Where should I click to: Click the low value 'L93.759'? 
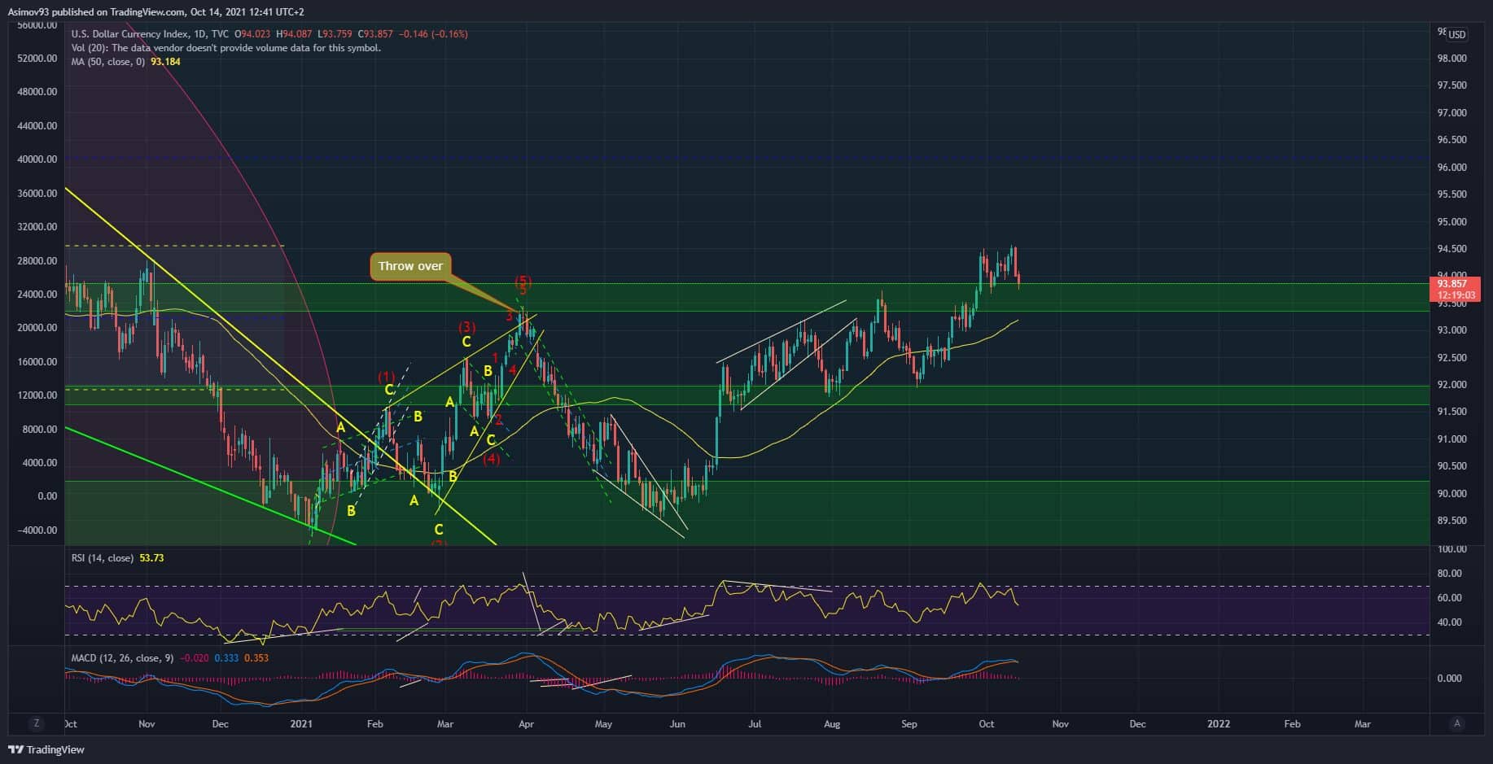click(335, 34)
